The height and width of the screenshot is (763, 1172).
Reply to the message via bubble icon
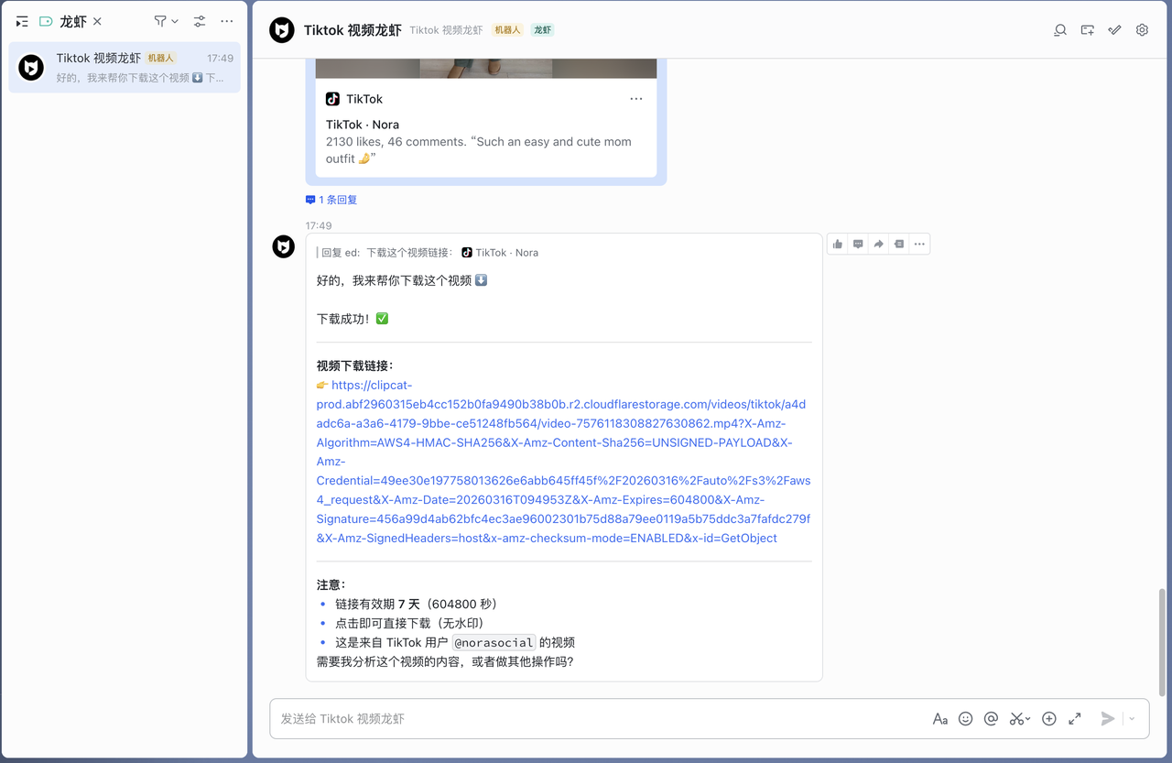(858, 244)
